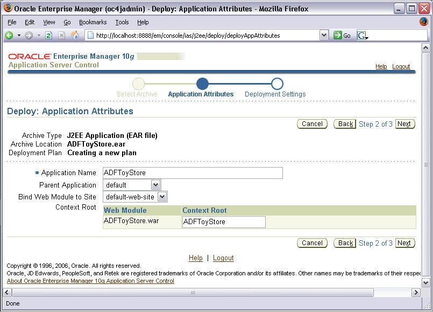Click the Deployment Settings step label
Viewport: 433px width, 312px height.
point(275,94)
